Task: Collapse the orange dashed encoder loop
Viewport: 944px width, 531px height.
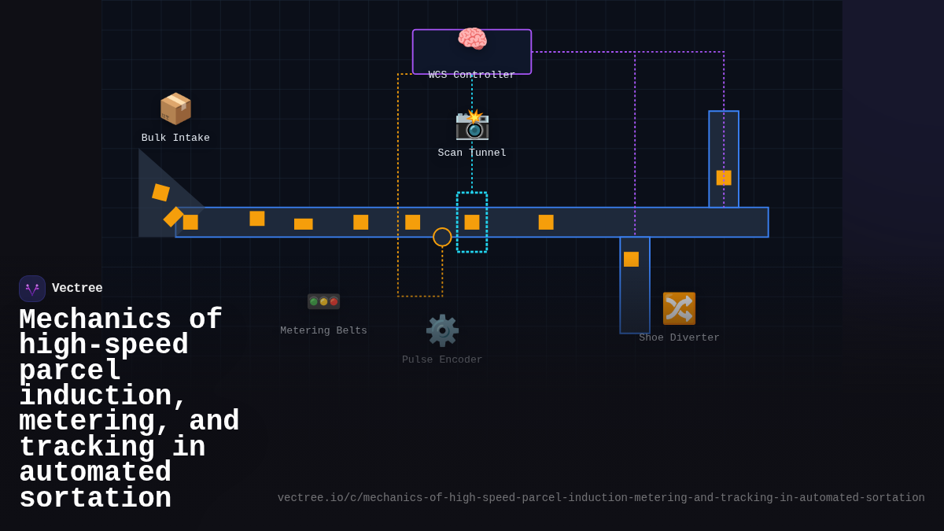Action: click(400, 197)
